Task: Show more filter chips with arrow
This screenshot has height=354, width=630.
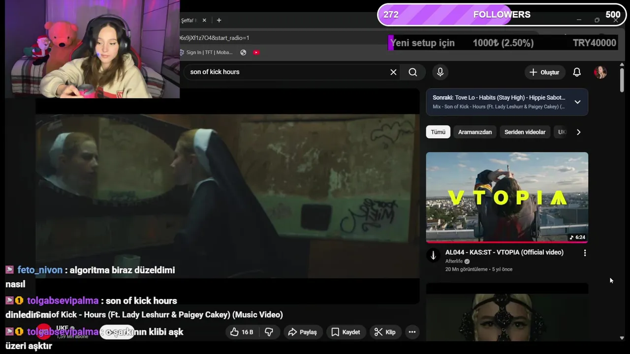Action: point(578,132)
